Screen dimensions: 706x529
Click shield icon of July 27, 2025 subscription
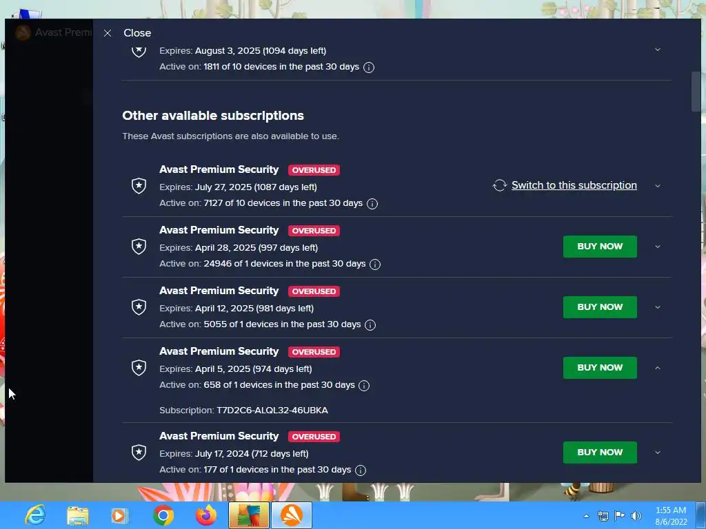[139, 185]
